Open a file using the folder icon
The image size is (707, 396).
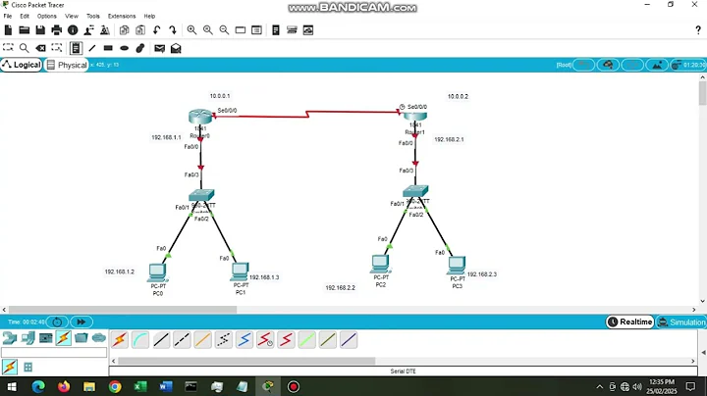click(25, 30)
